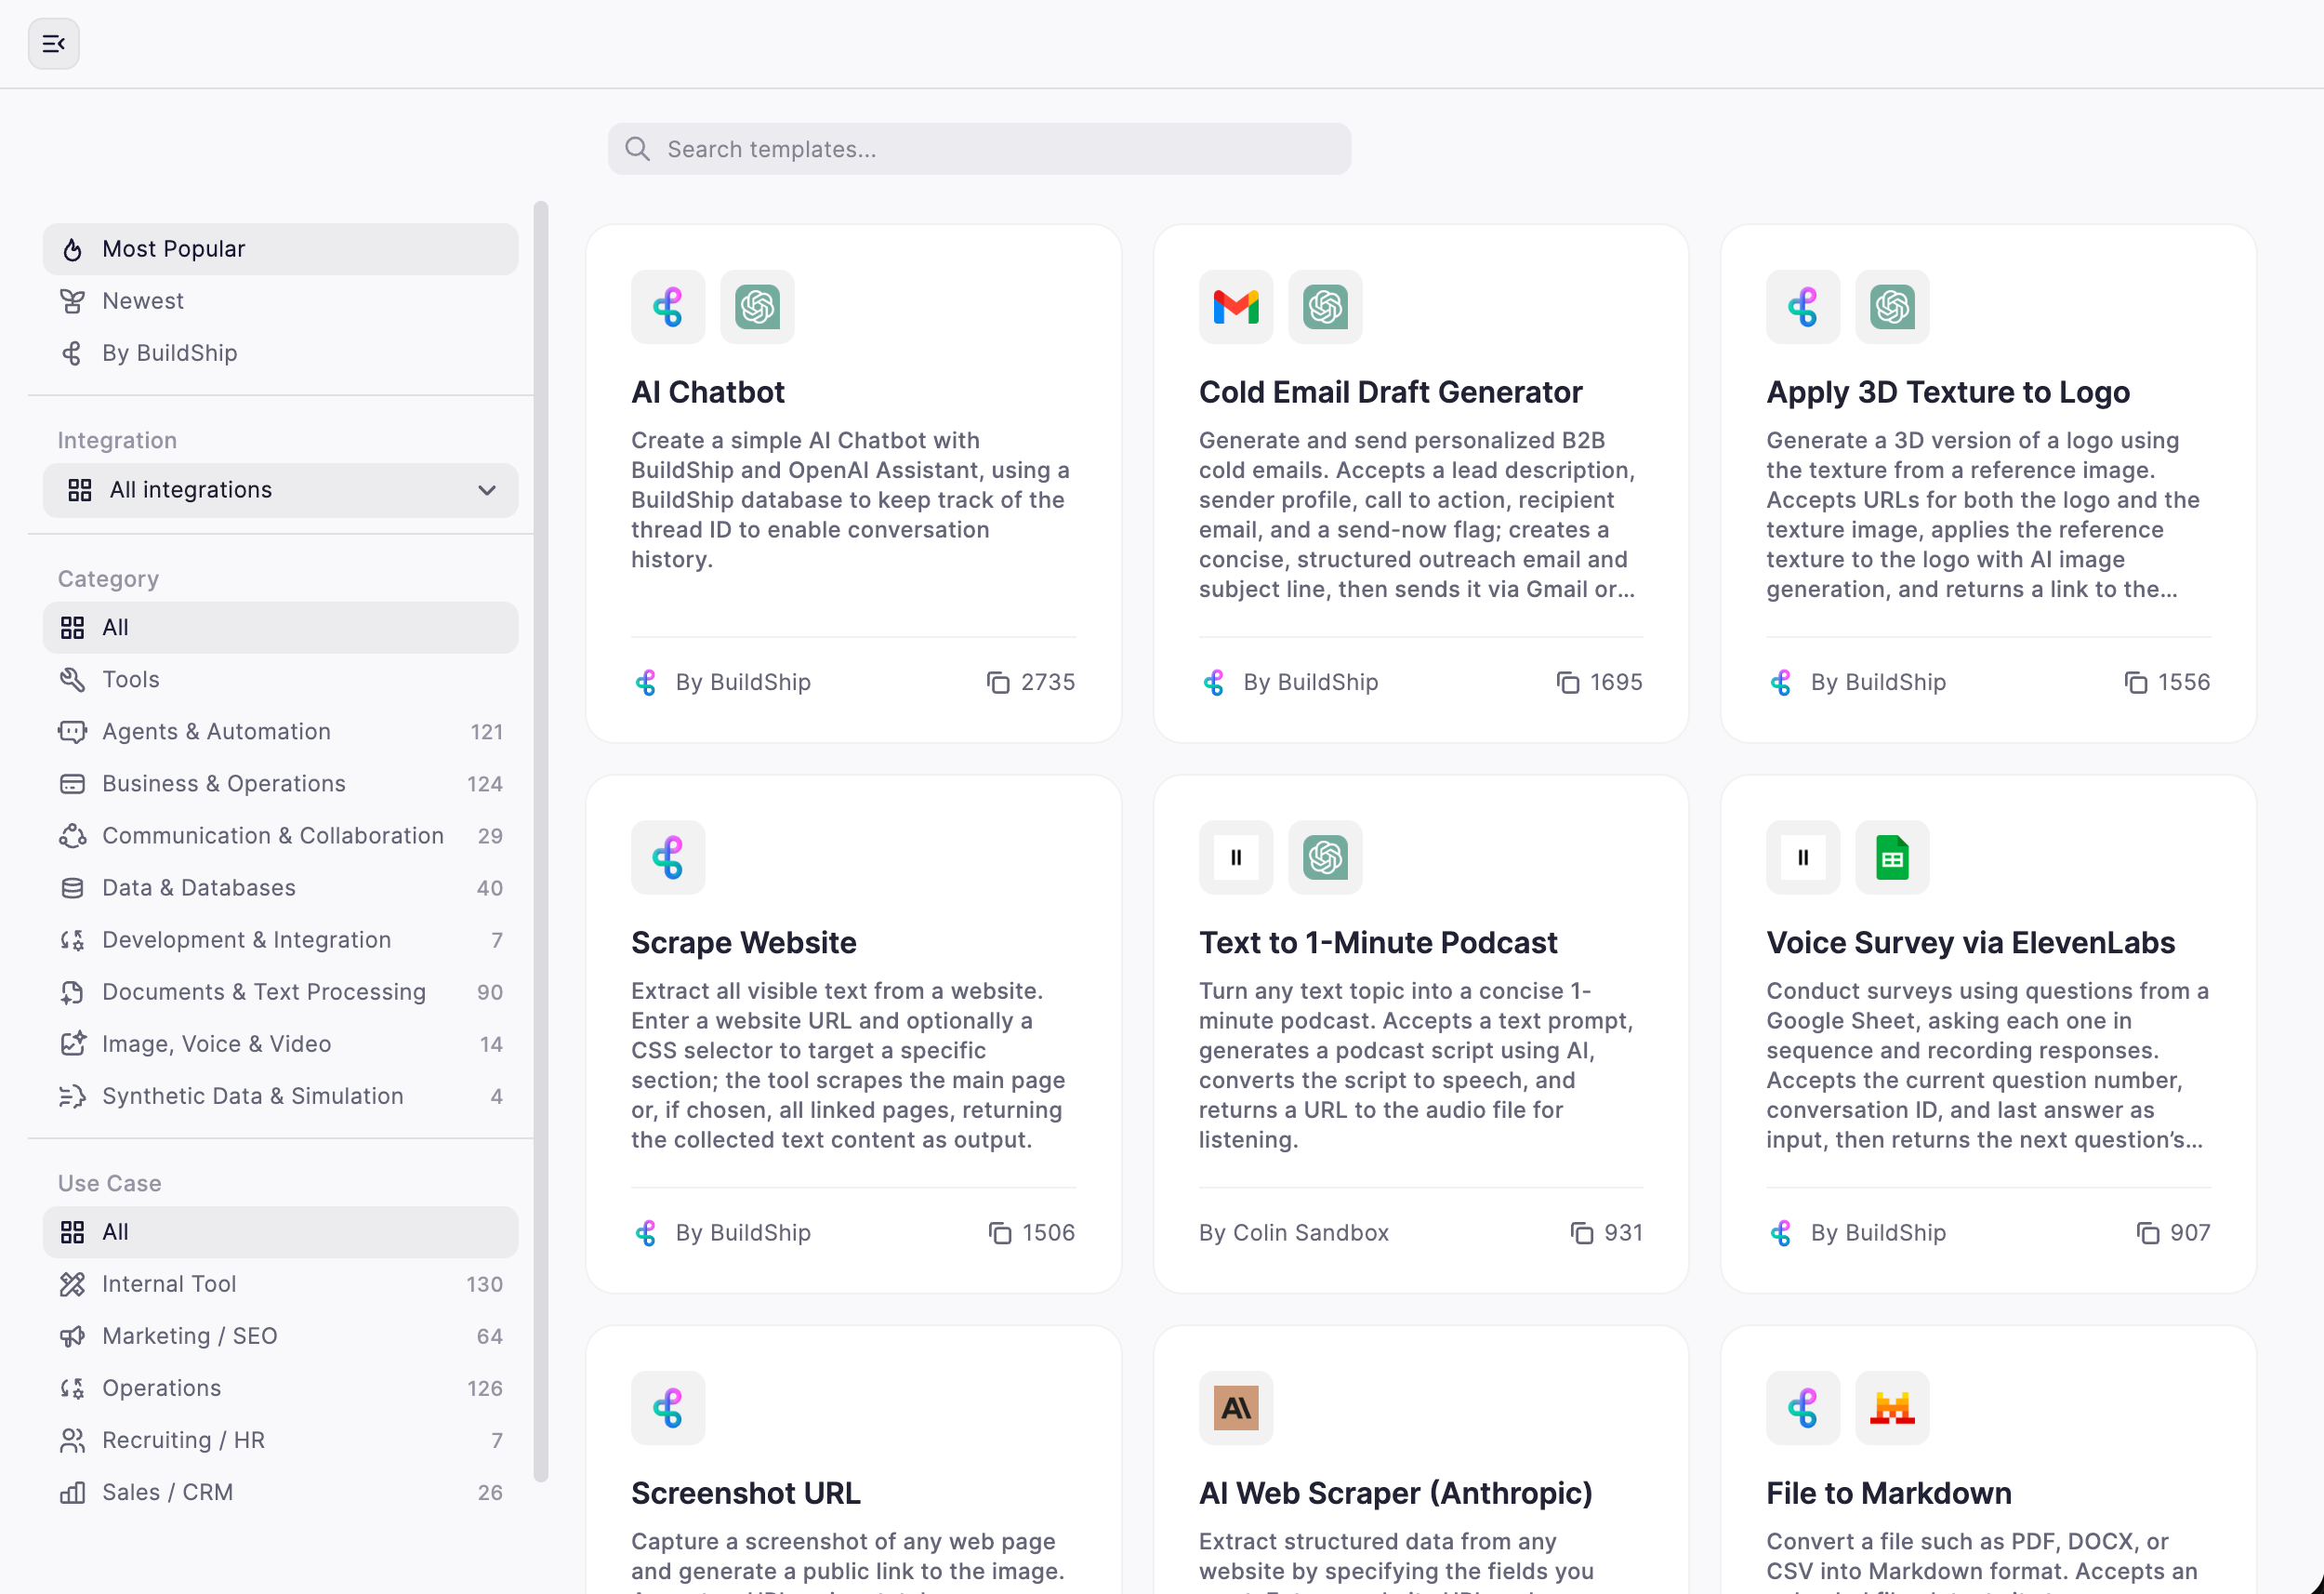Open the AI Chatbot template title

coord(708,392)
